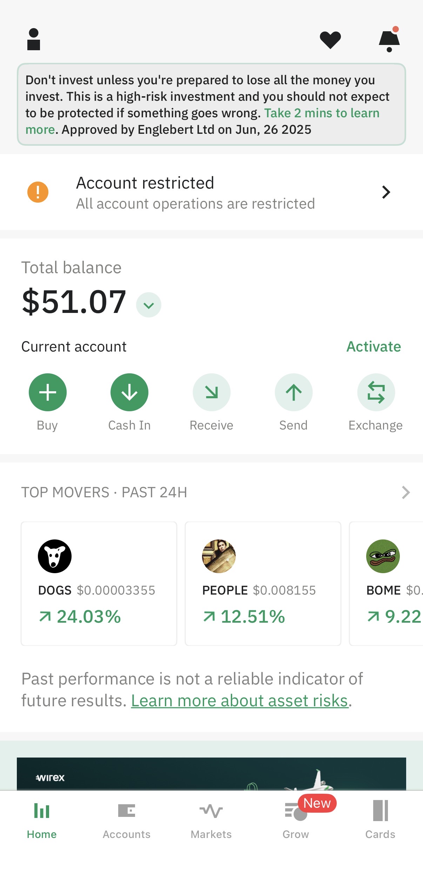Expand the total balance dropdown
Viewport: 423px width, 878px height.
(x=149, y=305)
